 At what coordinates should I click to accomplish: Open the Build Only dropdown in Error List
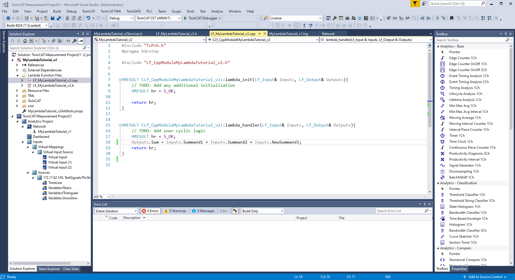[x=262, y=211]
